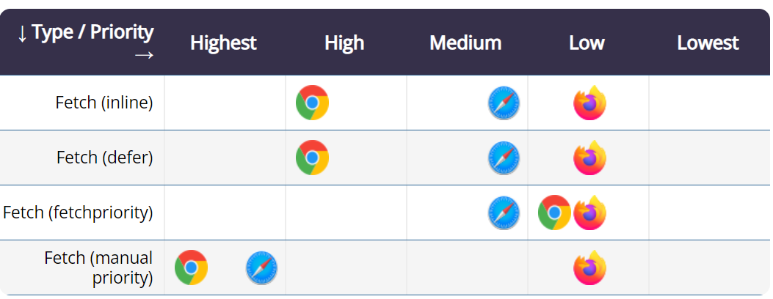Viewport: 773px width, 299px height.
Task: Click the Firefox icon in Fetch (fetchpriority) row
Action: (x=589, y=213)
